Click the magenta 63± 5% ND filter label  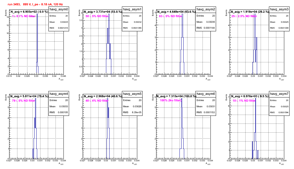click(x=171, y=16)
